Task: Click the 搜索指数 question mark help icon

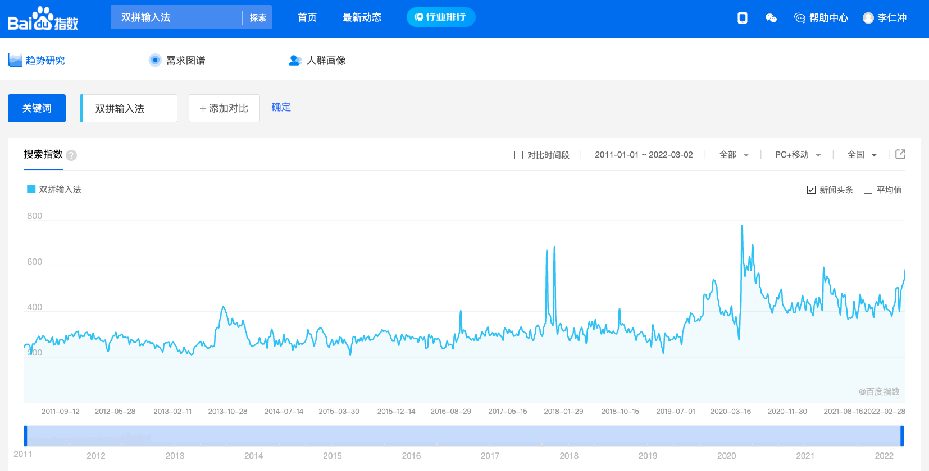Action: tap(71, 155)
